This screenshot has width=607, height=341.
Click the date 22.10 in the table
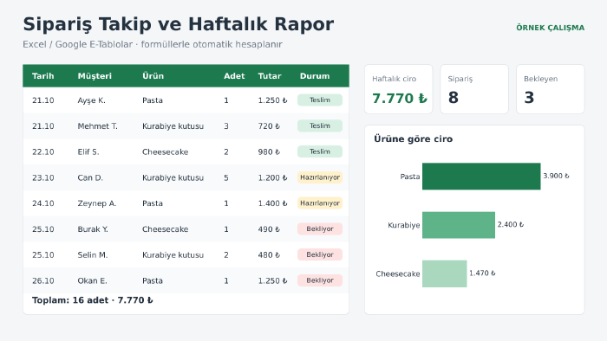[43, 152]
